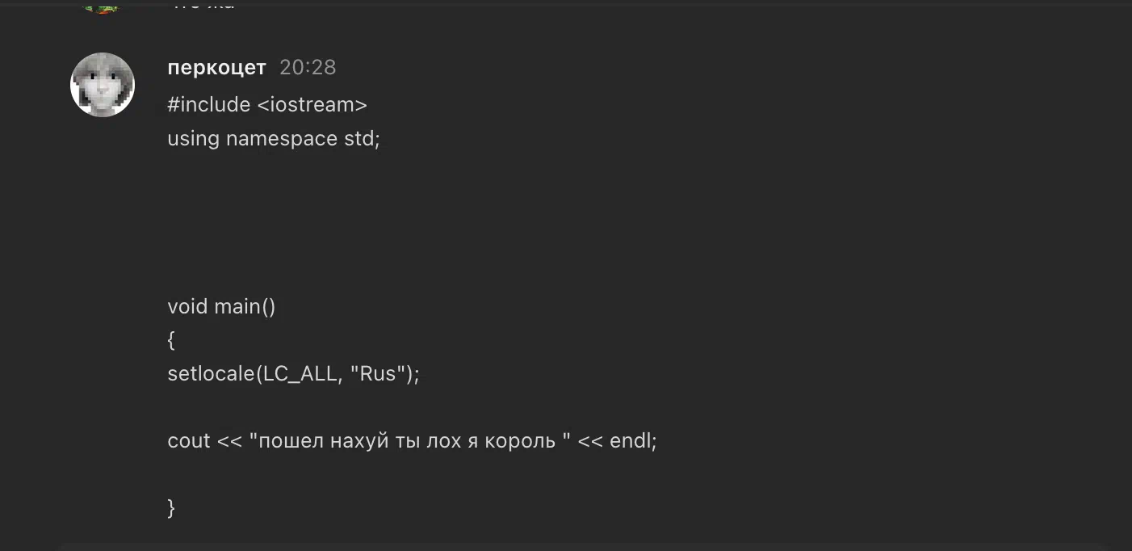Click the word "void"
This screenshot has height=551, width=1132.
pyautogui.click(x=187, y=307)
